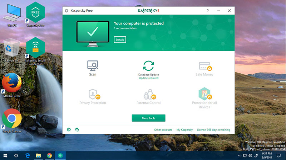Click the Kaspersky help question mark
Image resolution: width=286 pixels, height=160 pixels.
tap(208, 11)
